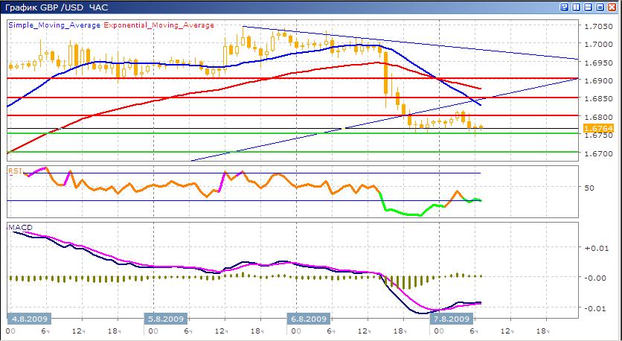
Task: Click the RSI 50 level axis label
Action: click(x=589, y=188)
